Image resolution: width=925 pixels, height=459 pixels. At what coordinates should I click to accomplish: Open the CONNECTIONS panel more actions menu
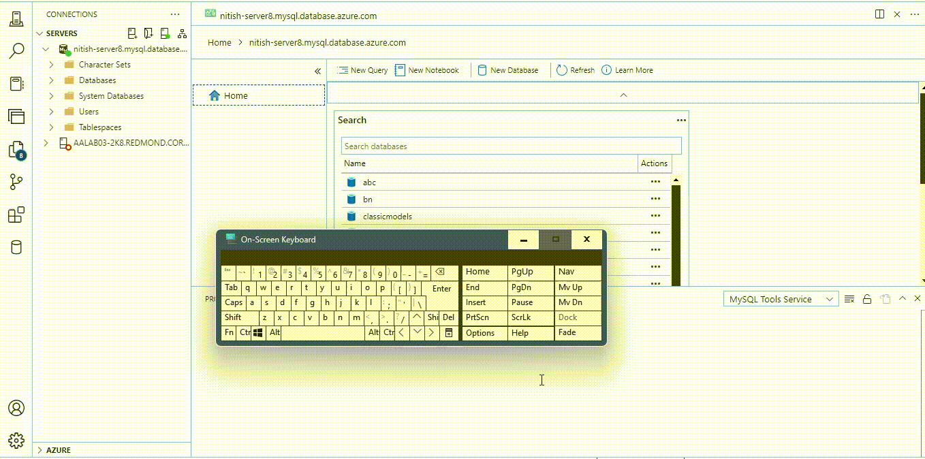175,14
